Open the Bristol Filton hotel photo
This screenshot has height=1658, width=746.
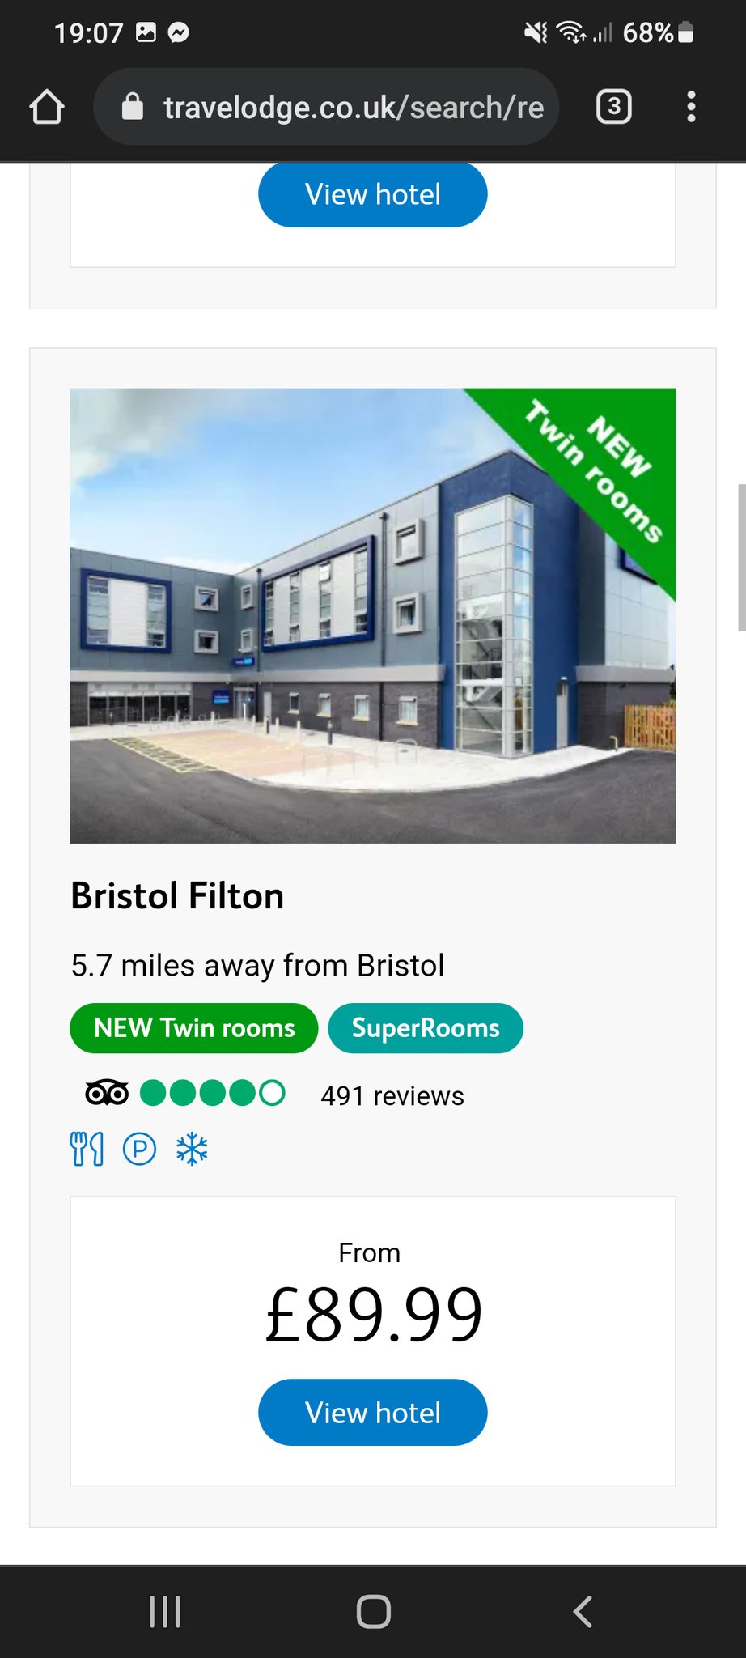(x=372, y=615)
